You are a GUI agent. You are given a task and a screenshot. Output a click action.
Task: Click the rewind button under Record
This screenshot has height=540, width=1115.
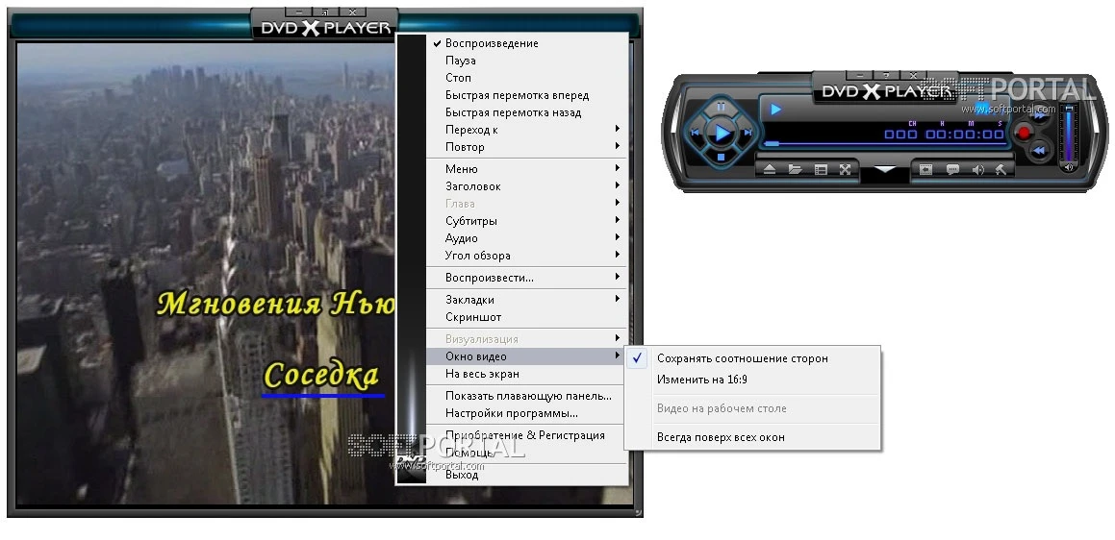[1039, 151]
